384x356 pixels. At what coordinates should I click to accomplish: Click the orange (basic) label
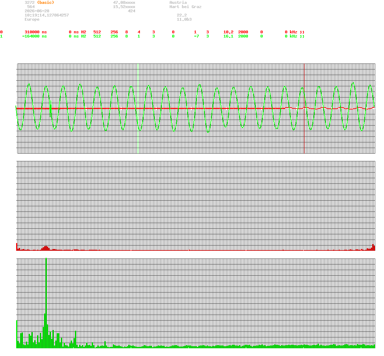tap(46, 2)
